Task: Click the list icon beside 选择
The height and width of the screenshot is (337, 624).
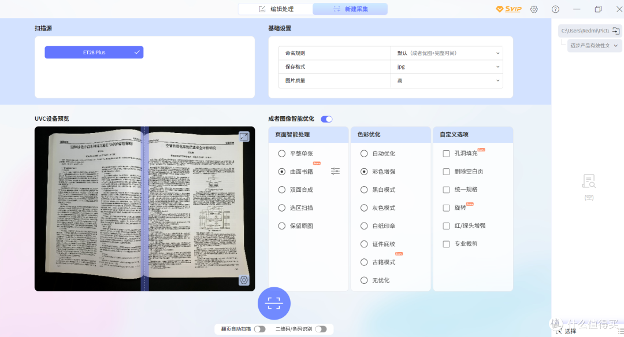Action: pos(621,331)
